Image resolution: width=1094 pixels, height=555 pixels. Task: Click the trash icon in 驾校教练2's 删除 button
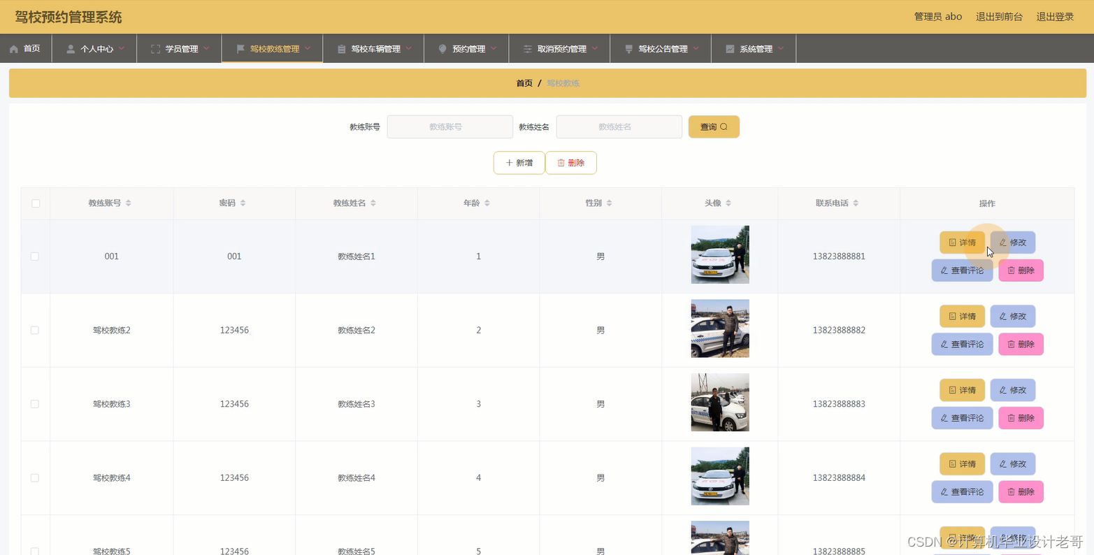1011,344
